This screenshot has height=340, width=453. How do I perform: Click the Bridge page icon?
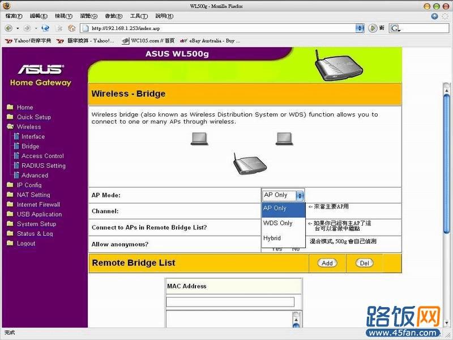[x=16, y=146]
